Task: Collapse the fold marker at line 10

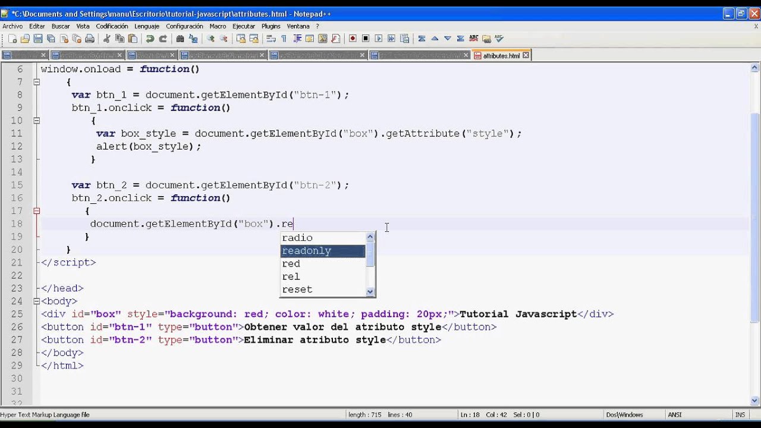Action: pos(36,121)
